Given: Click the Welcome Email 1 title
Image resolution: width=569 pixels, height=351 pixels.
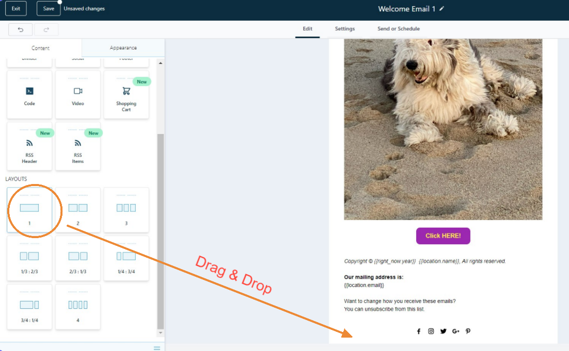Looking at the screenshot, I should point(406,9).
